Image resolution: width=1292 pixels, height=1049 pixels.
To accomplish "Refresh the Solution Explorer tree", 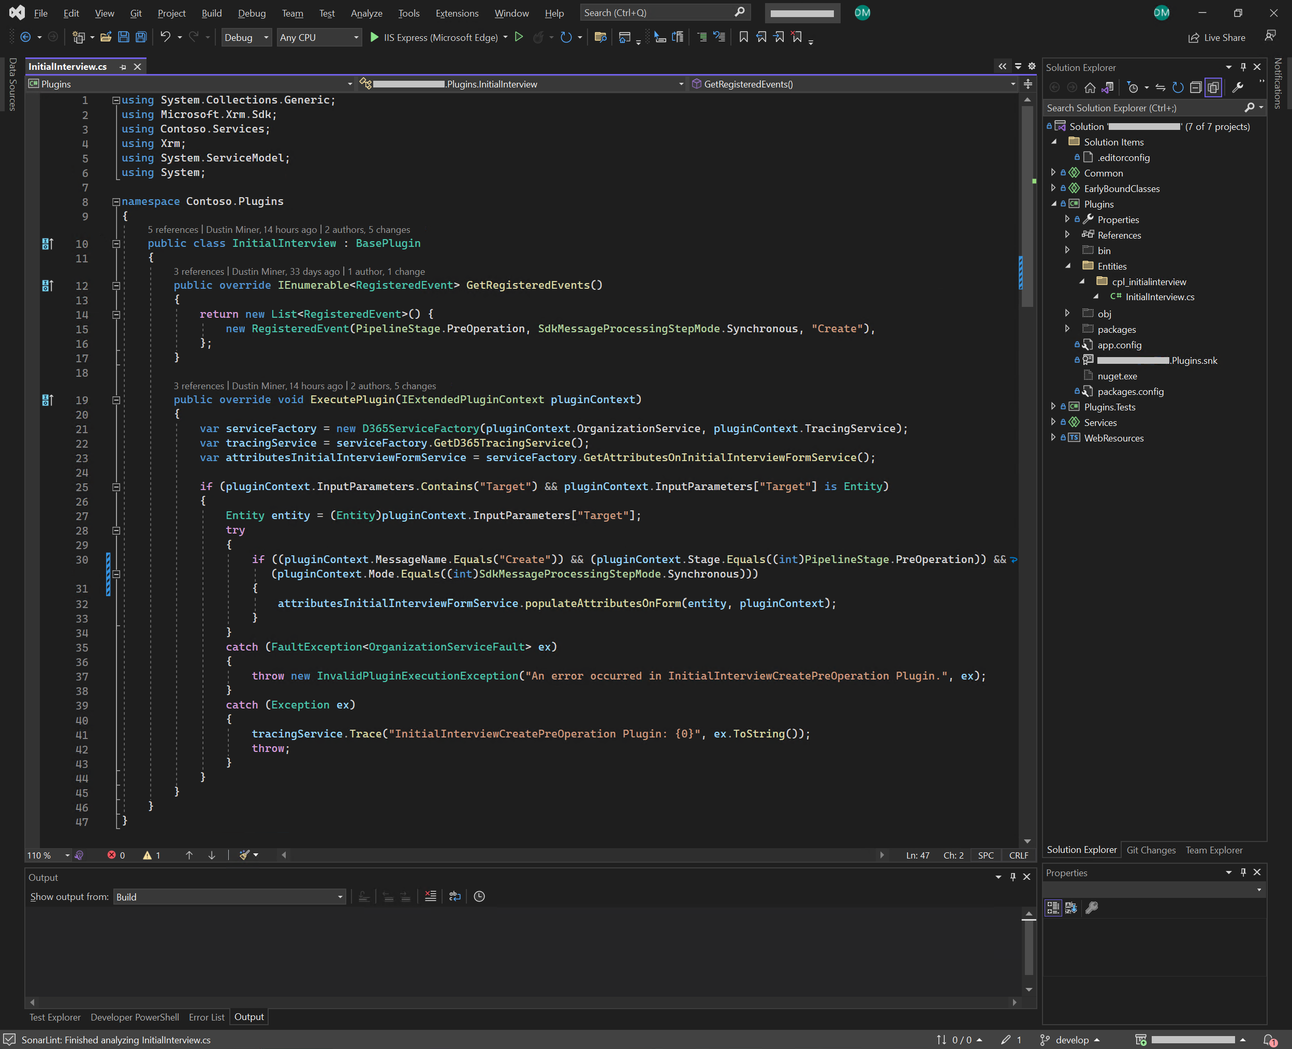I will (1178, 88).
